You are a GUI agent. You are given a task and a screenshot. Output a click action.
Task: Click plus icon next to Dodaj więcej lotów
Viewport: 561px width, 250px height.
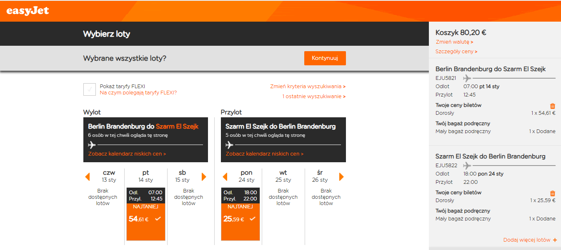point(555,240)
